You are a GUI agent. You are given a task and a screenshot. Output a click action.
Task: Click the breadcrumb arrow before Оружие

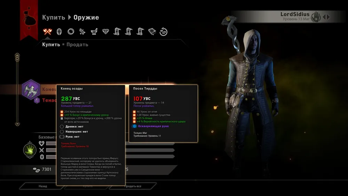coord(70,17)
